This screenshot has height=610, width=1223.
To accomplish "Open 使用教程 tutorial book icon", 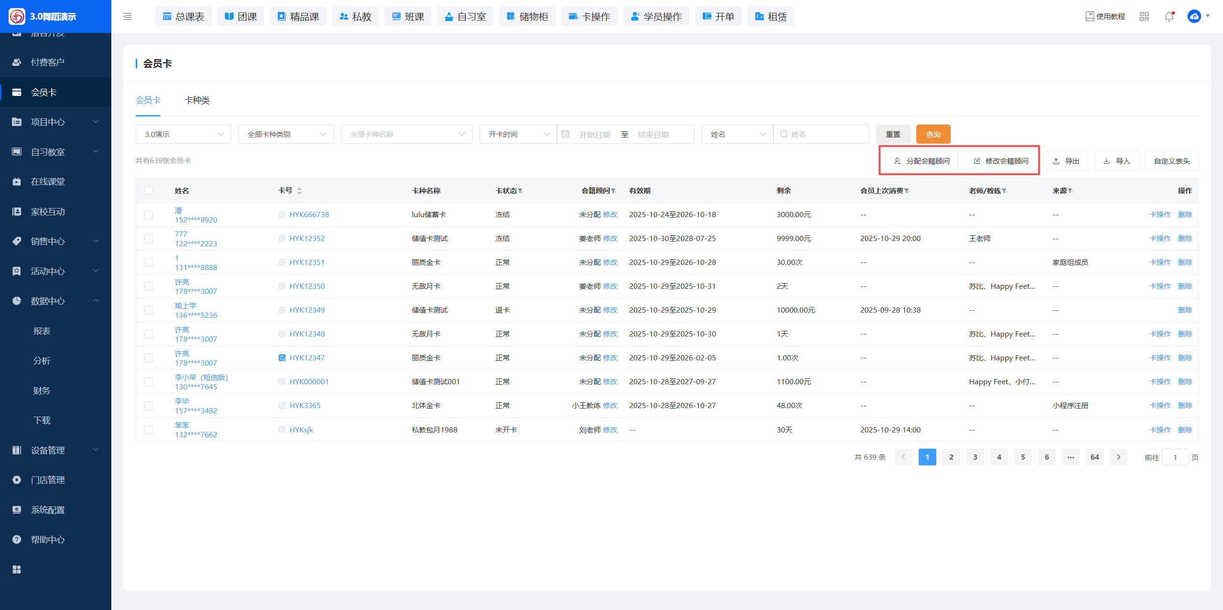I will tap(1090, 16).
